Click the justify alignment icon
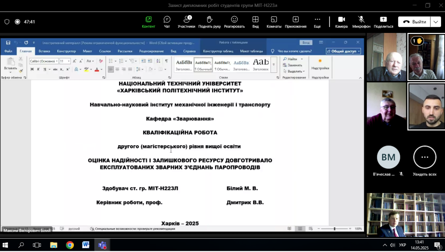This screenshot has height=252, width=445. 130,69
